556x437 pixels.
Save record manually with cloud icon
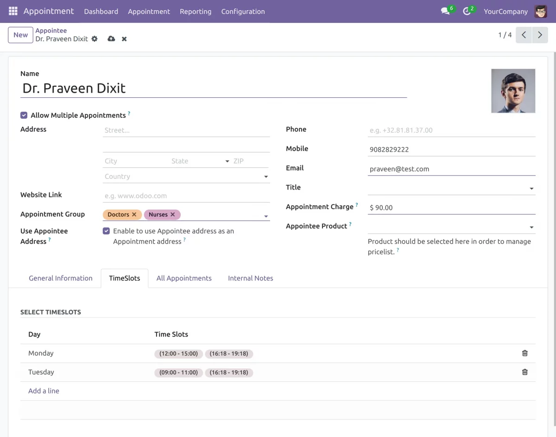coord(111,39)
